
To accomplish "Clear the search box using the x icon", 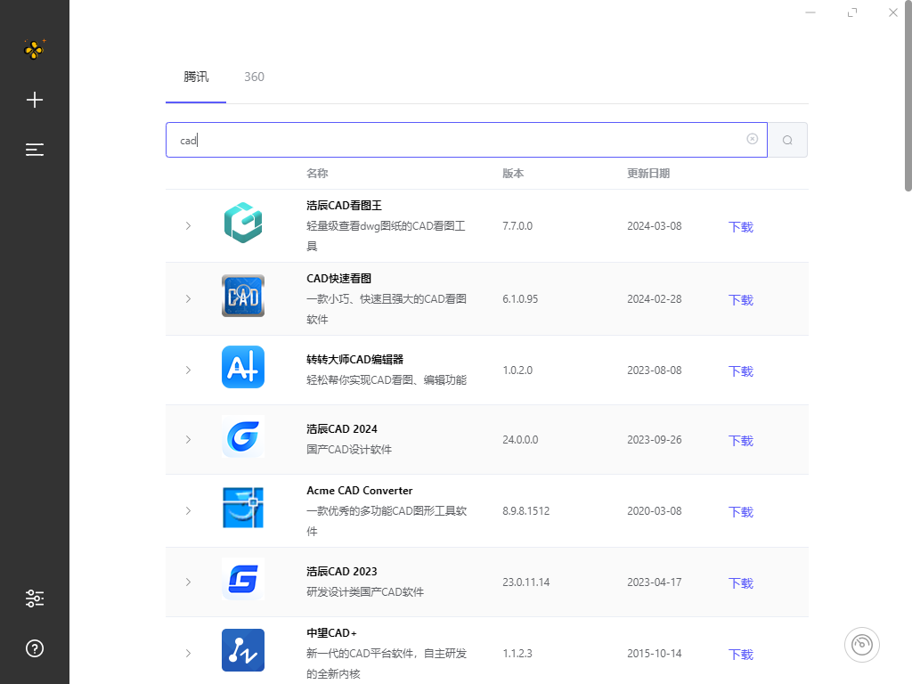I will click(x=753, y=140).
